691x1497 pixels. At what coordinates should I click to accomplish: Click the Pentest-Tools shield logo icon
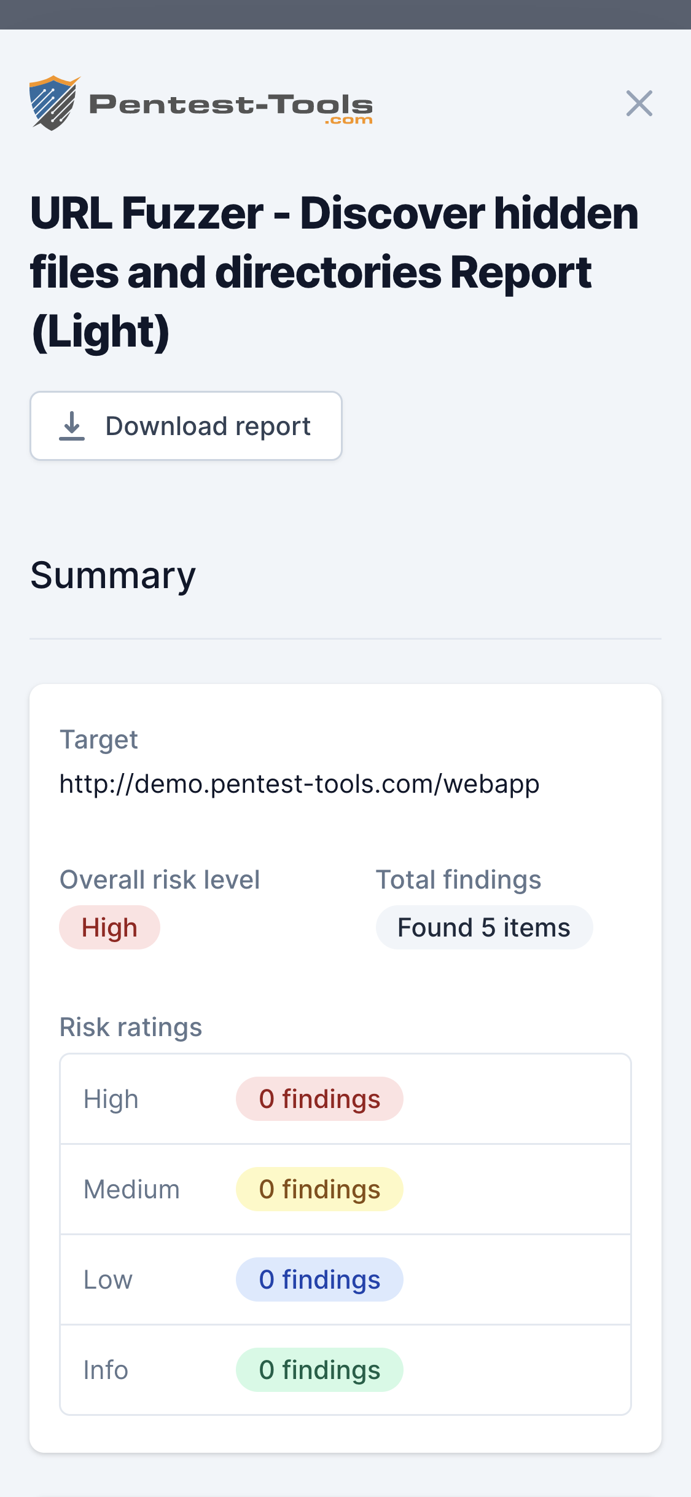pyautogui.click(x=53, y=103)
